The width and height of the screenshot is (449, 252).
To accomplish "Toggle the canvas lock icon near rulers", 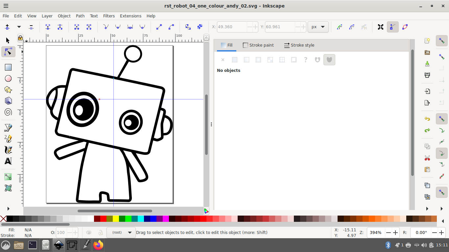I will click(20, 38).
